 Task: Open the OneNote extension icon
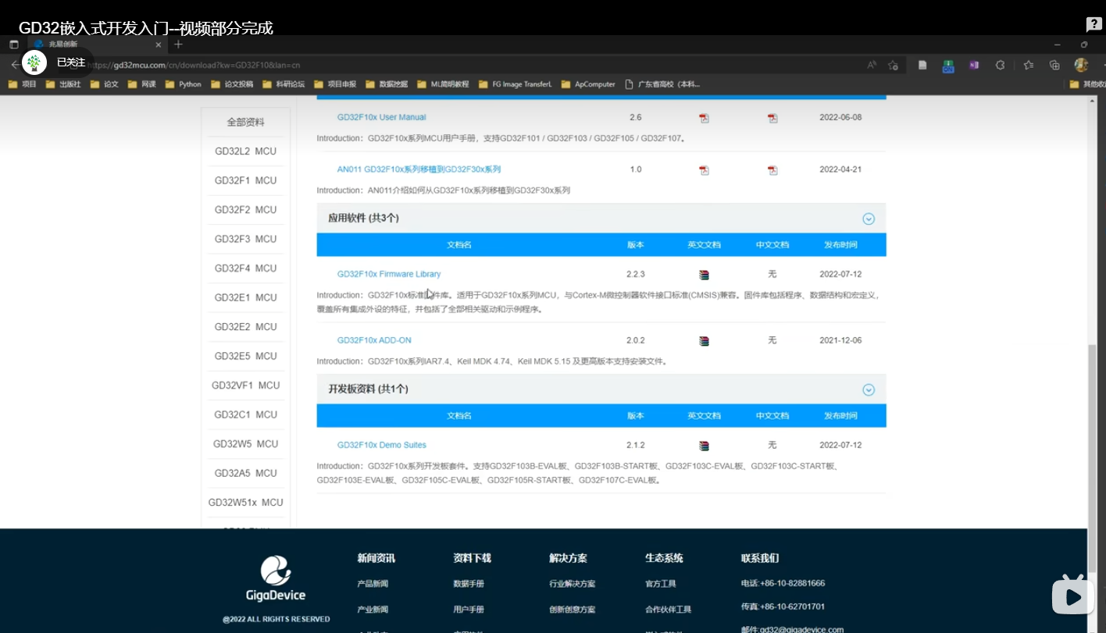(x=974, y=66)
